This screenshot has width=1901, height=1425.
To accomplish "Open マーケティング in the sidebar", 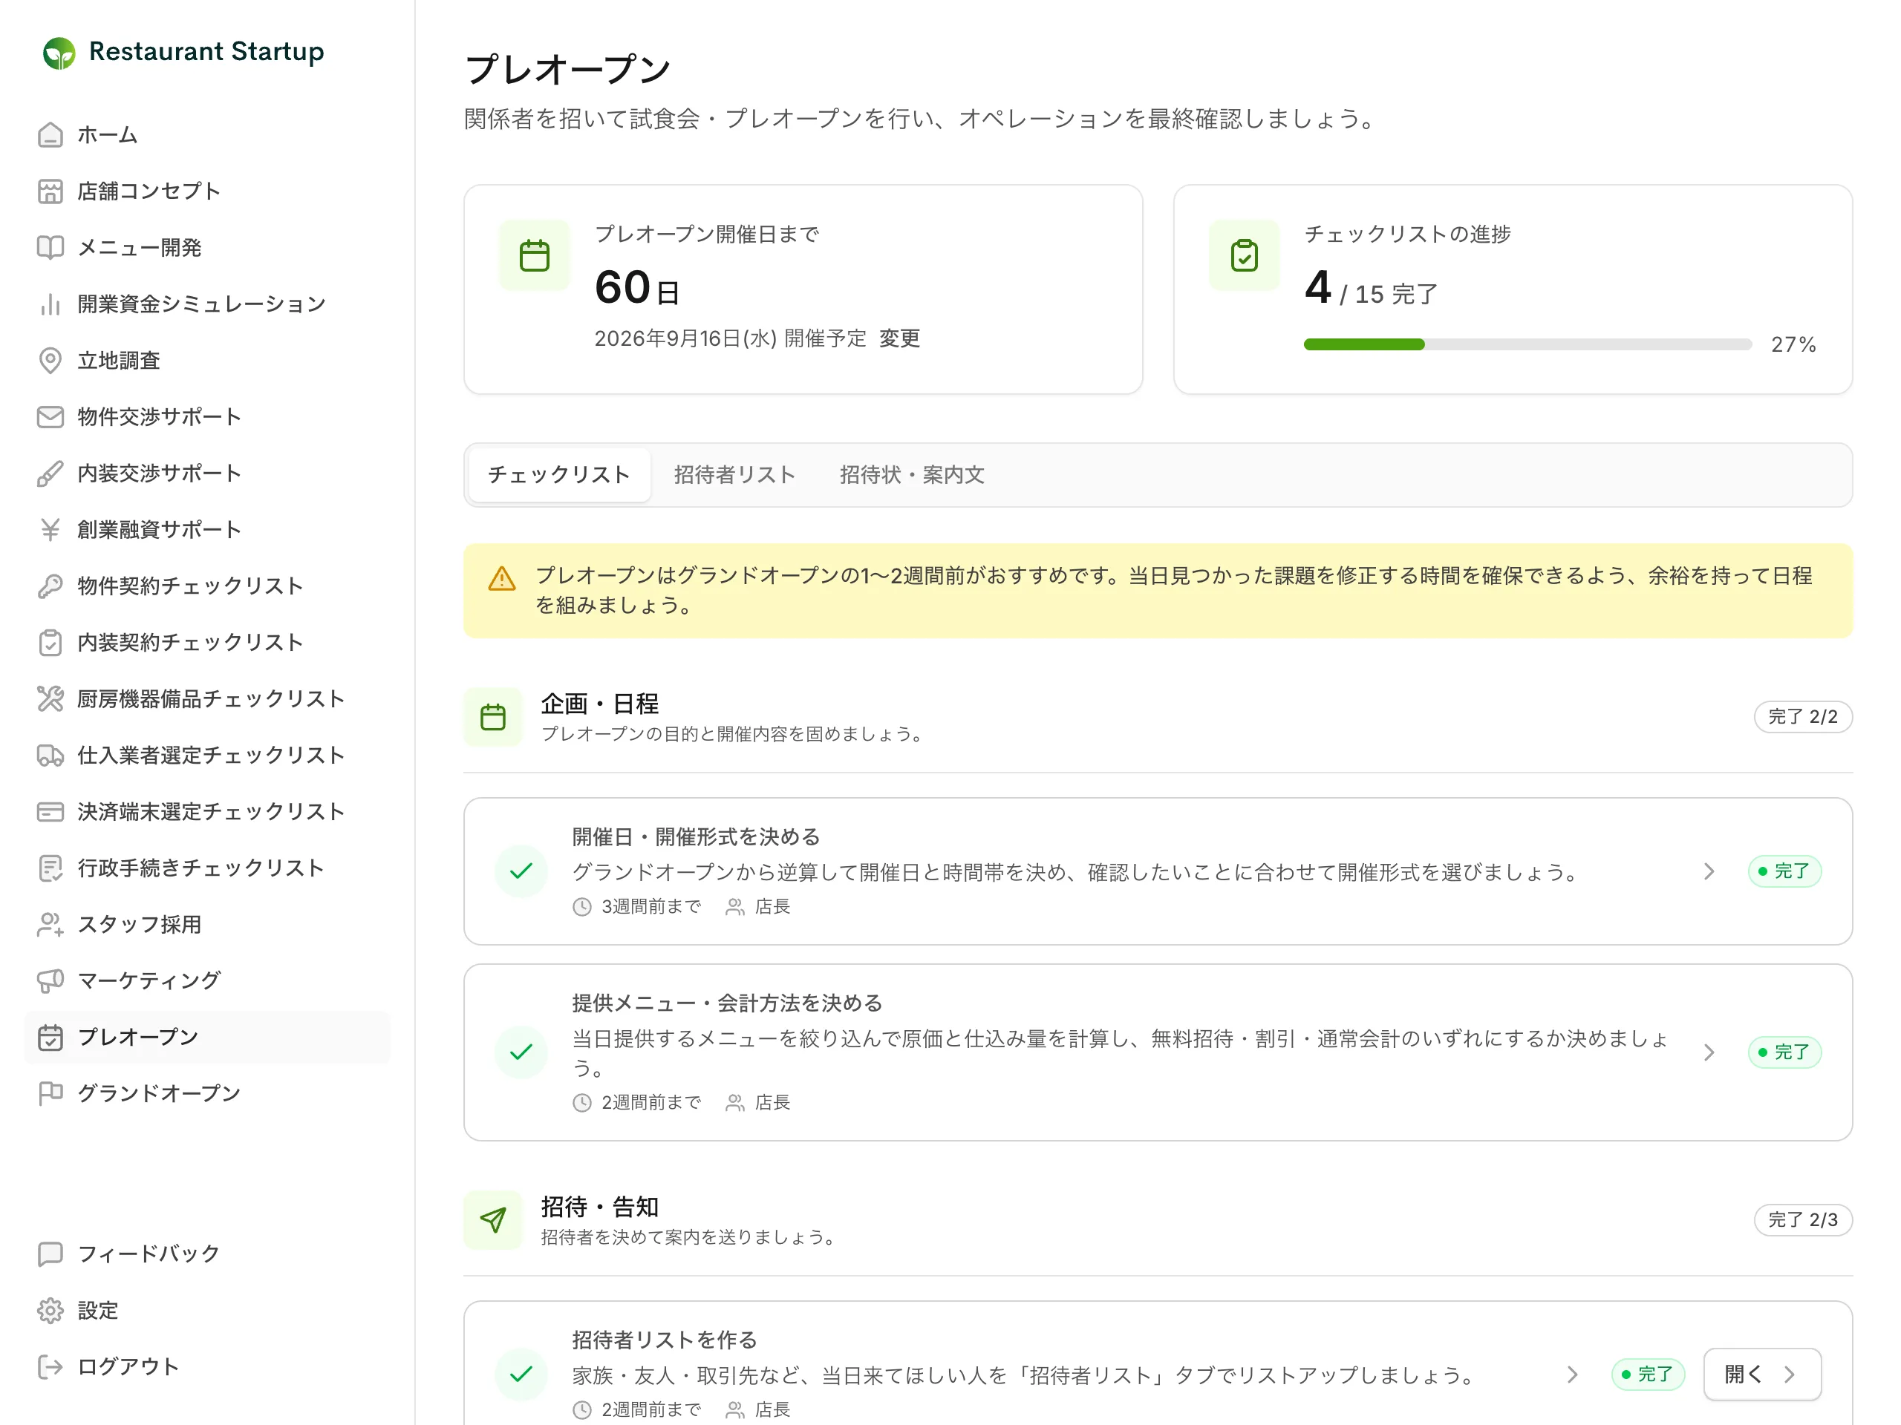I will (x=207, y=981).
